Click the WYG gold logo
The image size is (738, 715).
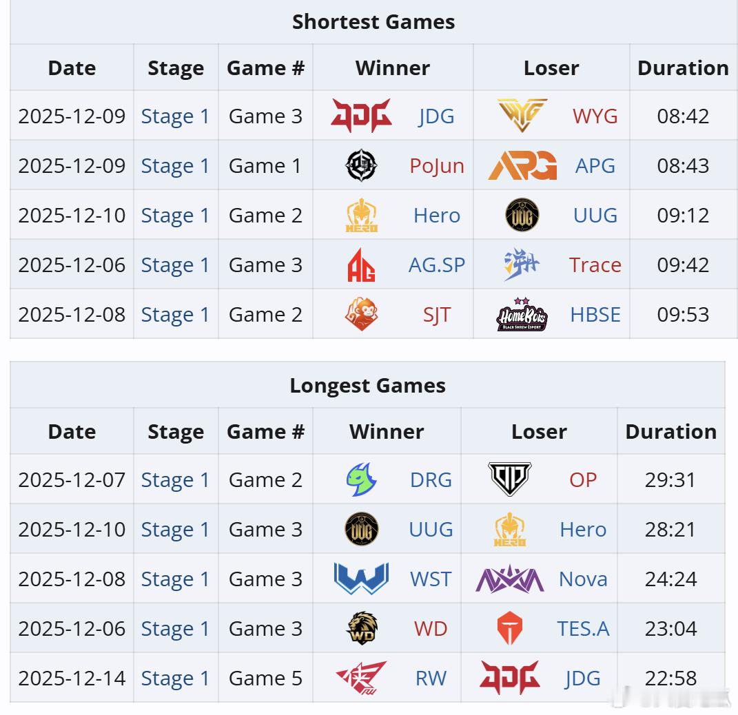[x=522, y=115]
